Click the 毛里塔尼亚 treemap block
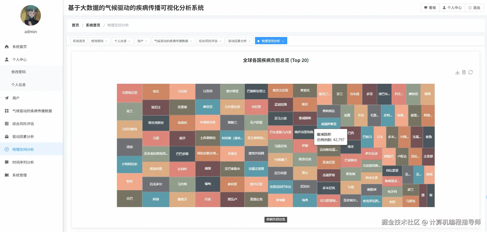Viewport: 487px width, 232px height. 129,93
